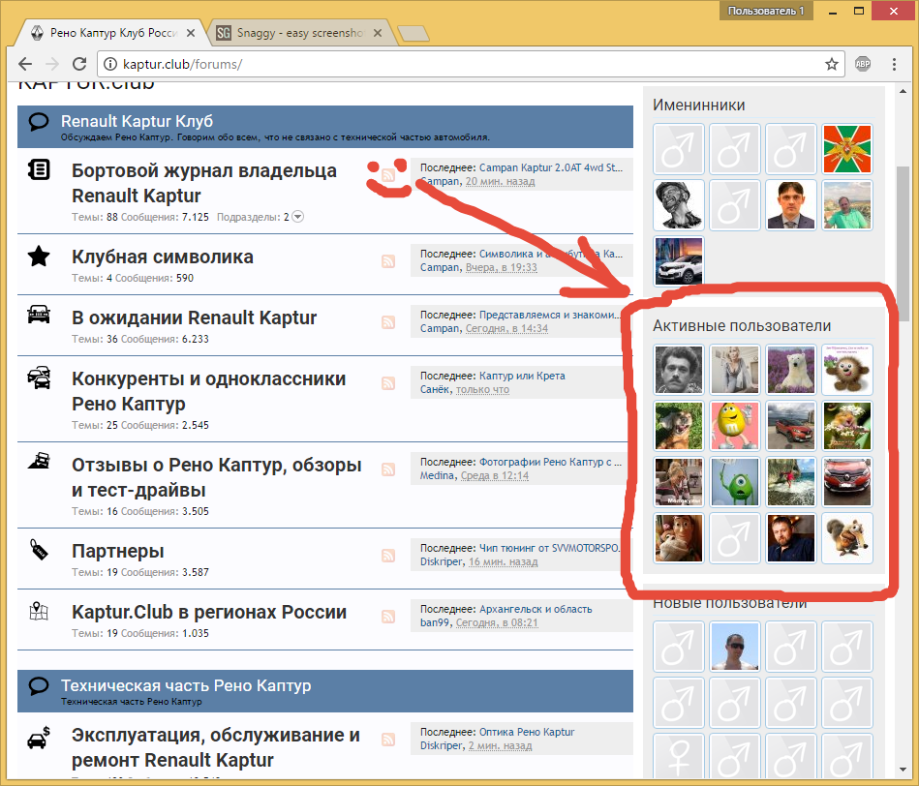The image size is (919, 786).
Task: Open the Бортовой журнал владельца Renault Kaptur forum
Action: 204,183
